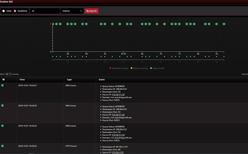The image size is (248, 154).
Task: Select the Realtime radio option
Action: click(x=15, y=11)
